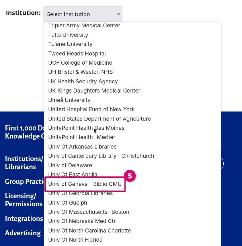Select UK Kings Daughters Medical Center
The image size is (242, 246).
pos(94,91)
